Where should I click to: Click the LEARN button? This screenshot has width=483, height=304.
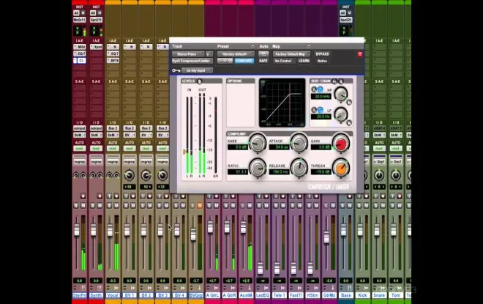click(304, 61)
